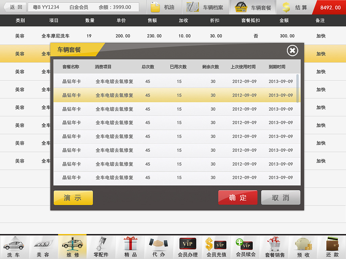Image resolution: width=346 pixels, height=259 pixels.
Task: Click 加快 note in the highlighted yellow row
Action: click(x=321, y=54)
